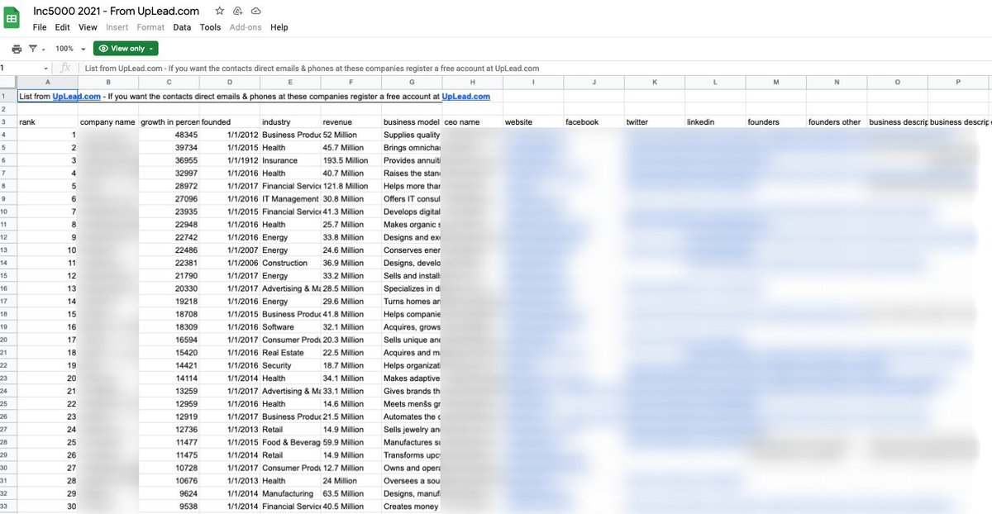992x514 pixels.
Task: Click the 'growth in percent' header cell
Action: click(x=169, y=121)
